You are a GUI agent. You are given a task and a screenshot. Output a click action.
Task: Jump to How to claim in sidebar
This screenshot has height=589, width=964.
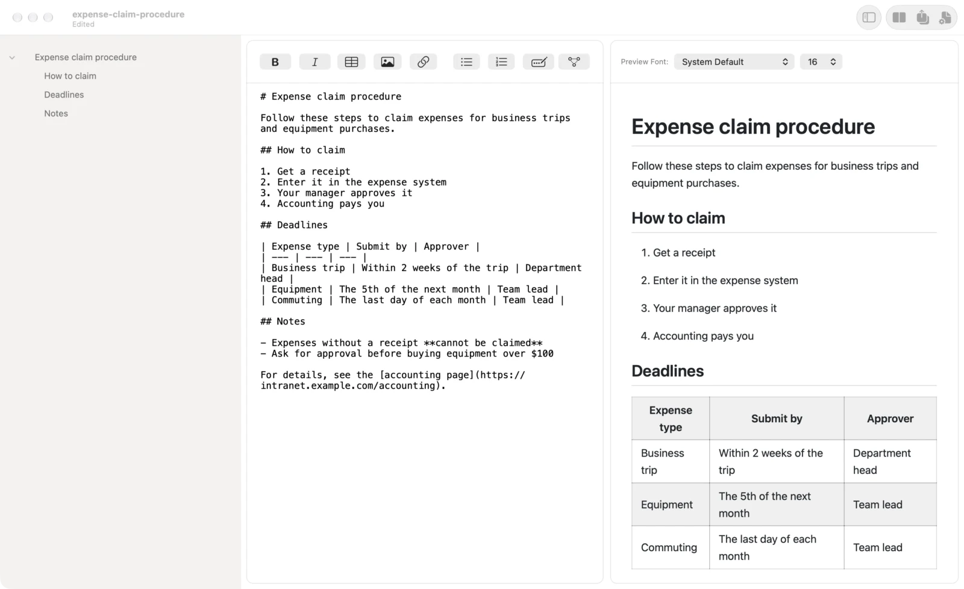70,76
